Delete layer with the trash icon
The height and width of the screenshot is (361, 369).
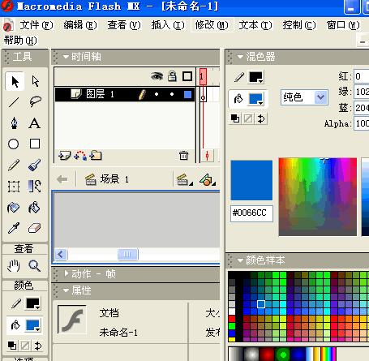[183, 156]
